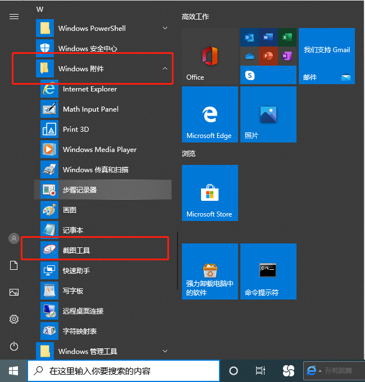
Task: Open the OneNote mini tile
Action: (287, 56)
